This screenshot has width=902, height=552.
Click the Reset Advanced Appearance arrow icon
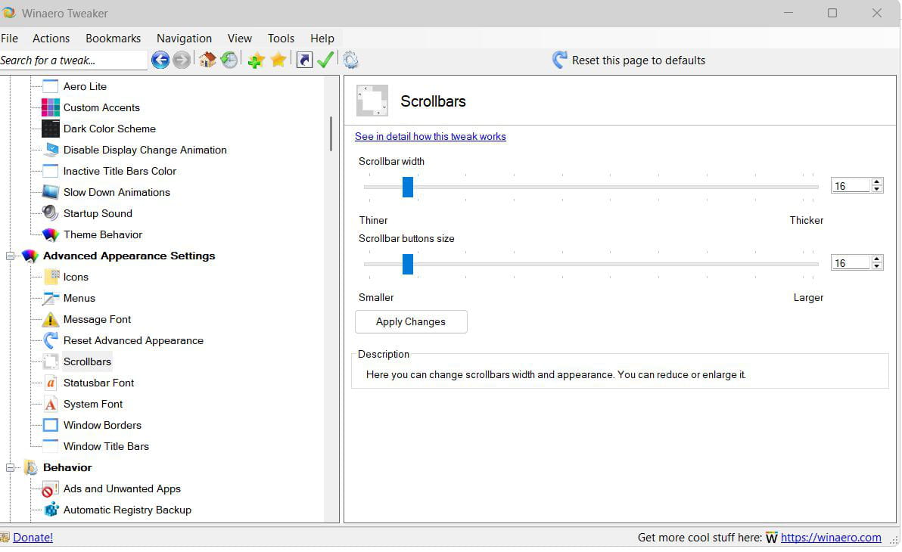(51, 340)
